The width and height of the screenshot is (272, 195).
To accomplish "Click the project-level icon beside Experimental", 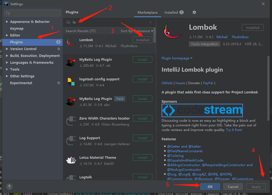I will [59, 83].
